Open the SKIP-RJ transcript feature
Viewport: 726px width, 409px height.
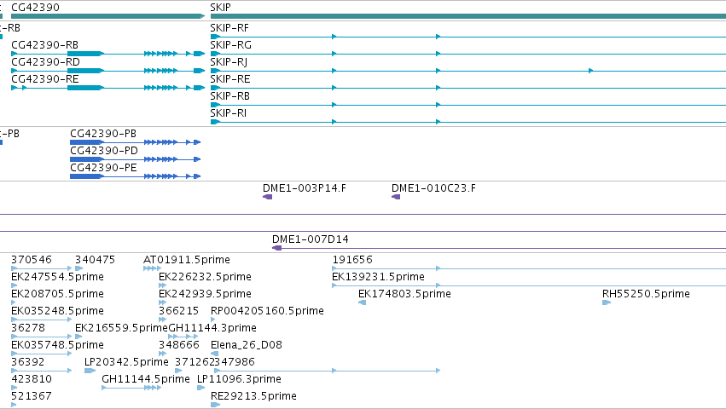(x=468, y=71)
